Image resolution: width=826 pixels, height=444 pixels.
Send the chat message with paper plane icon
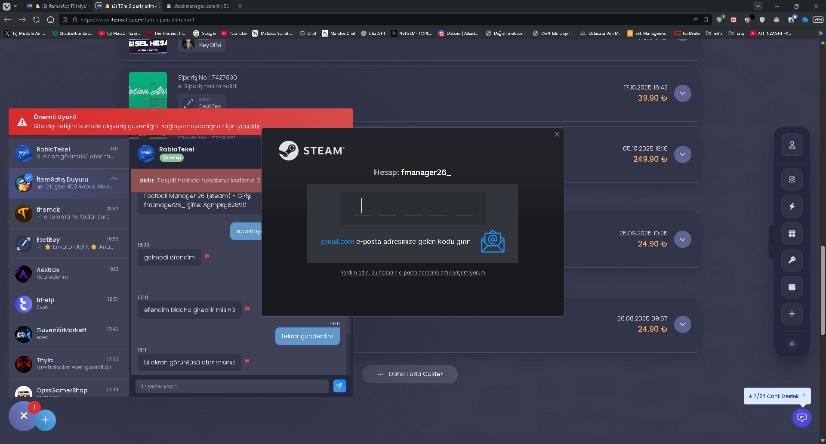340,386
